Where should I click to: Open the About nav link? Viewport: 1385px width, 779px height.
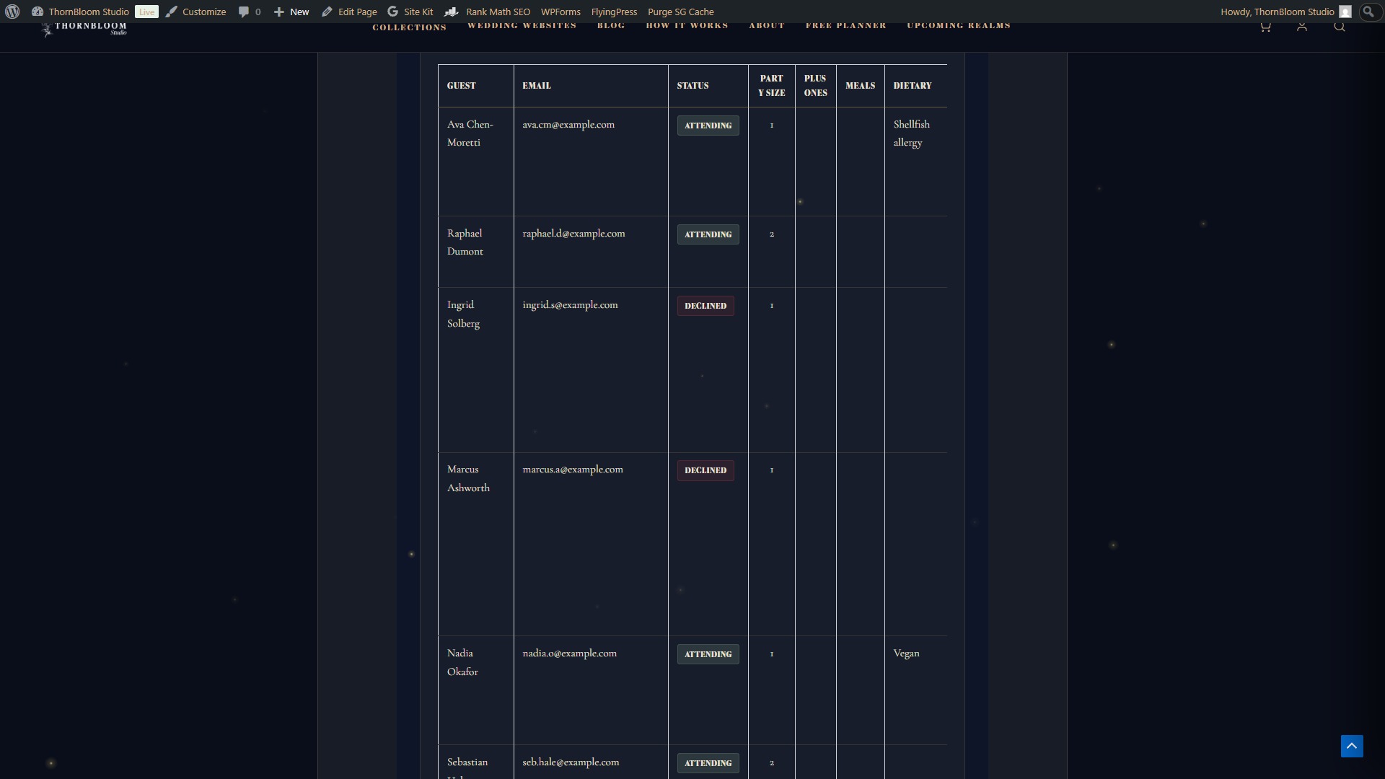point(767,26)
